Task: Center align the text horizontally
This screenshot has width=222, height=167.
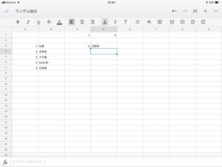Action: [82, 22]
